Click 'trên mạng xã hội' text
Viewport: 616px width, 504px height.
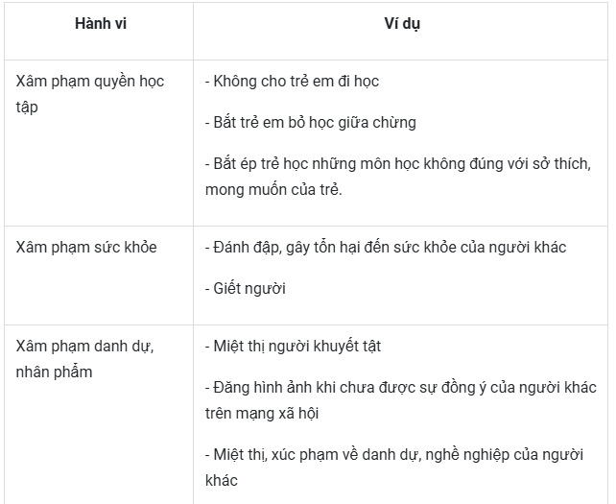coord(262,413)
